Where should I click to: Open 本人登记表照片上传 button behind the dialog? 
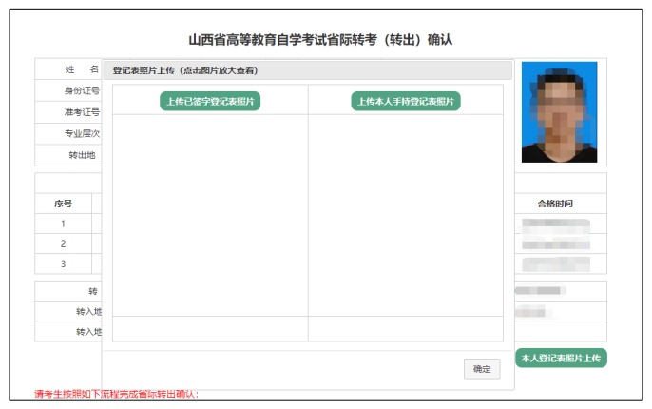561,358
